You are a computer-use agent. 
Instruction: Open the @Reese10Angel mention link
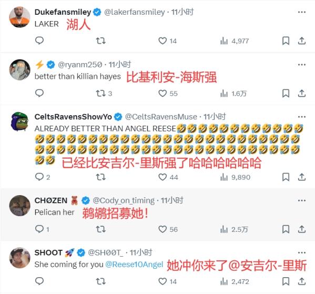[134, 265]
